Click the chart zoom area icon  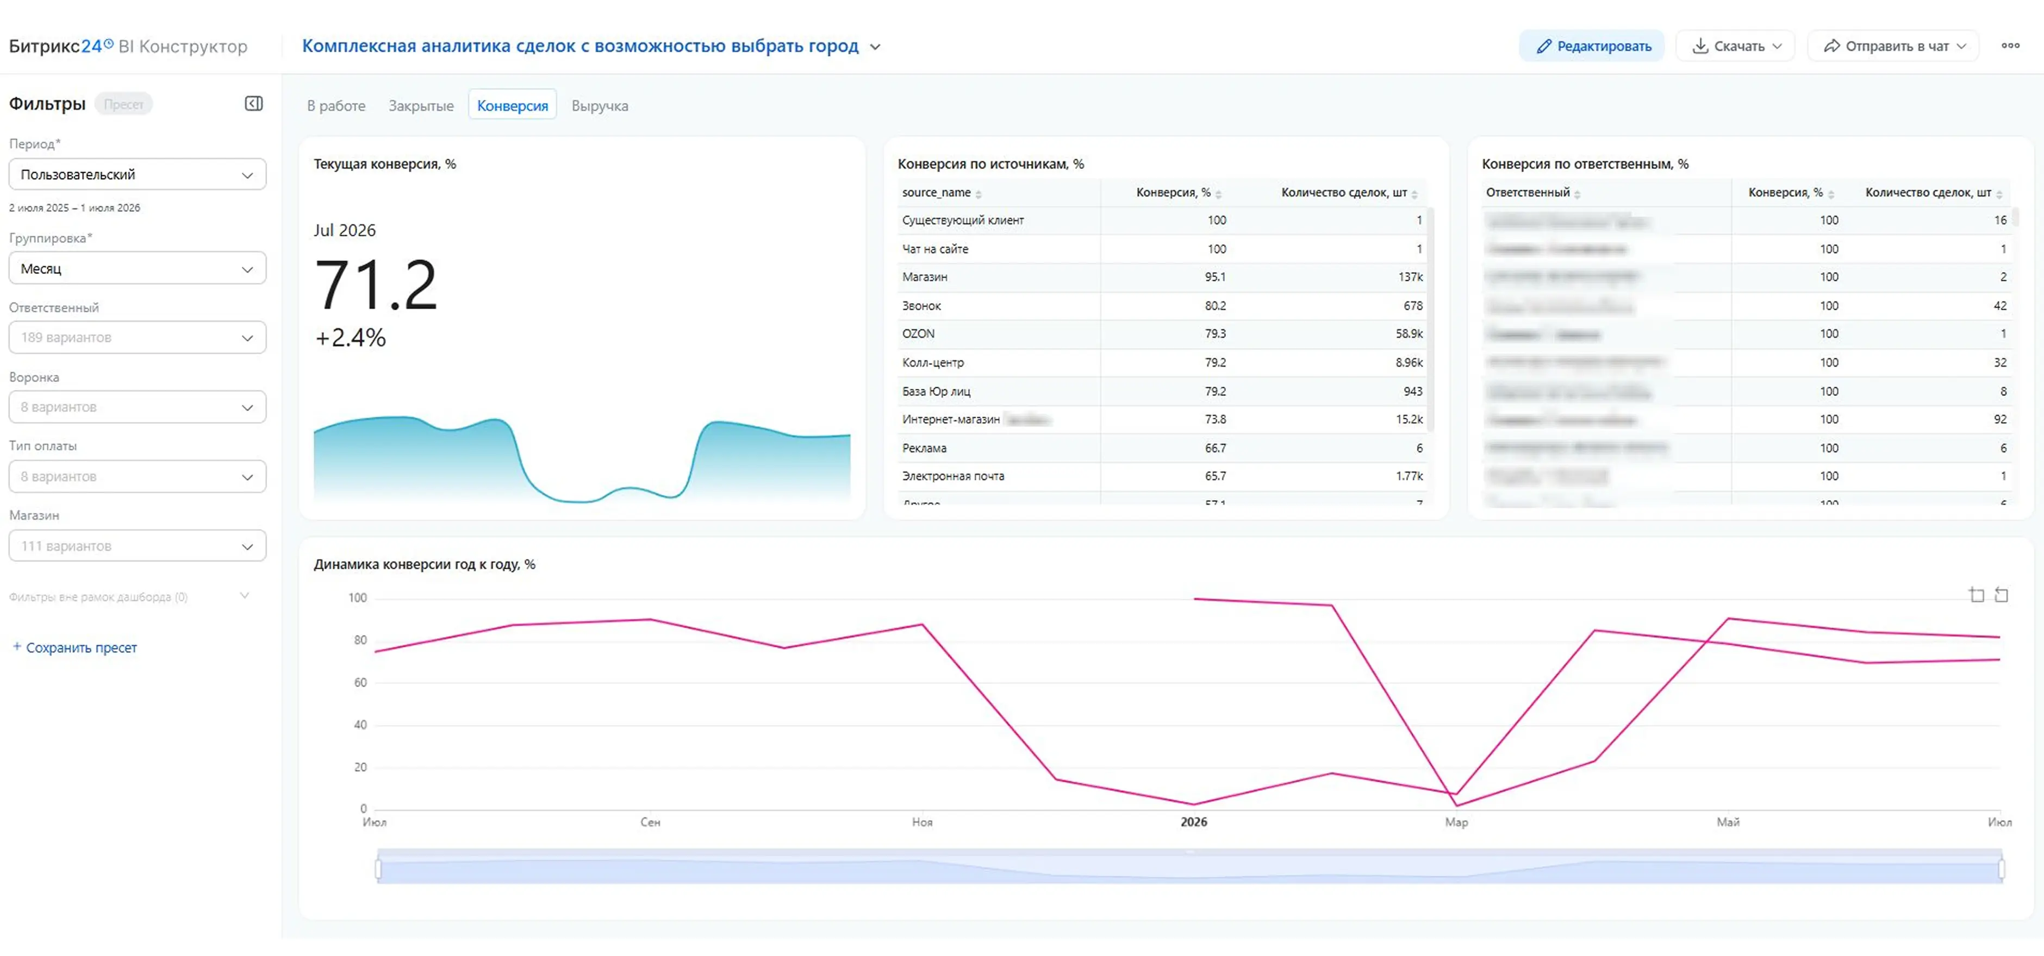1977,595
